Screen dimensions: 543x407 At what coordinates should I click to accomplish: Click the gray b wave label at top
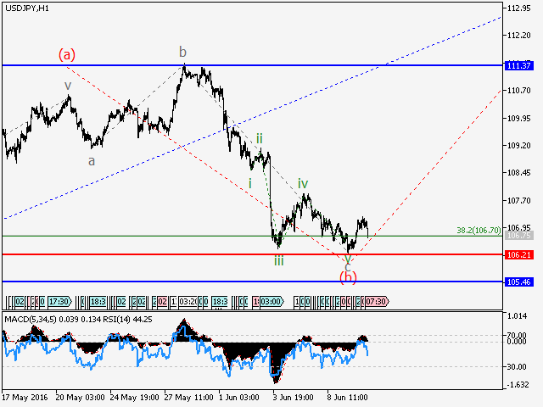182,52
